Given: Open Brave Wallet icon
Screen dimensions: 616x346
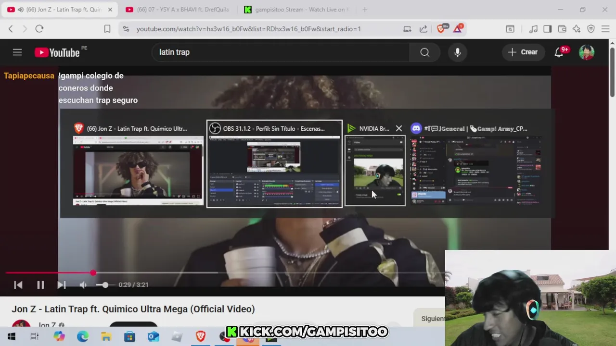Looking at the screenshot, I should pos(562,29).
